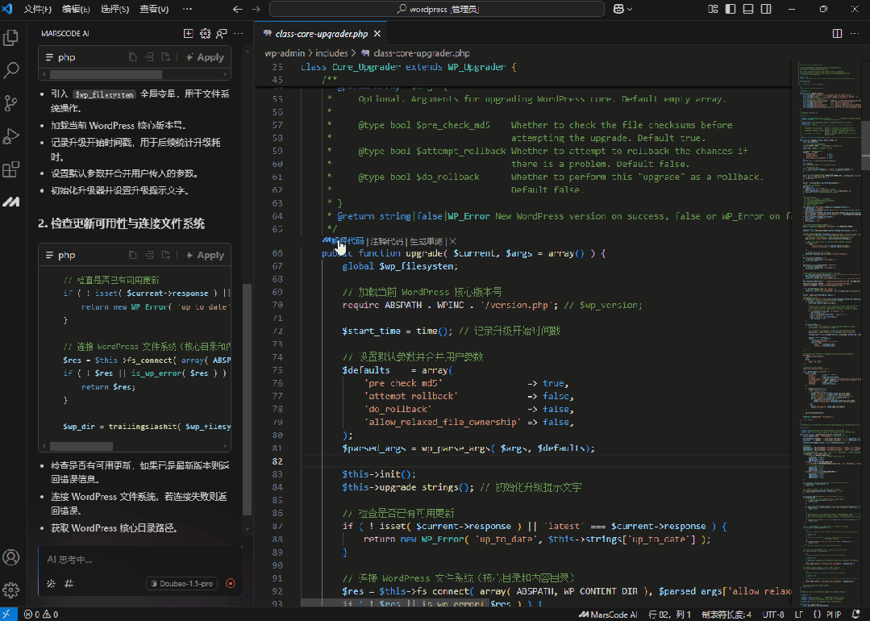Copy the second php code block
The width and height of the screenshot is (870, 621).
132,256
